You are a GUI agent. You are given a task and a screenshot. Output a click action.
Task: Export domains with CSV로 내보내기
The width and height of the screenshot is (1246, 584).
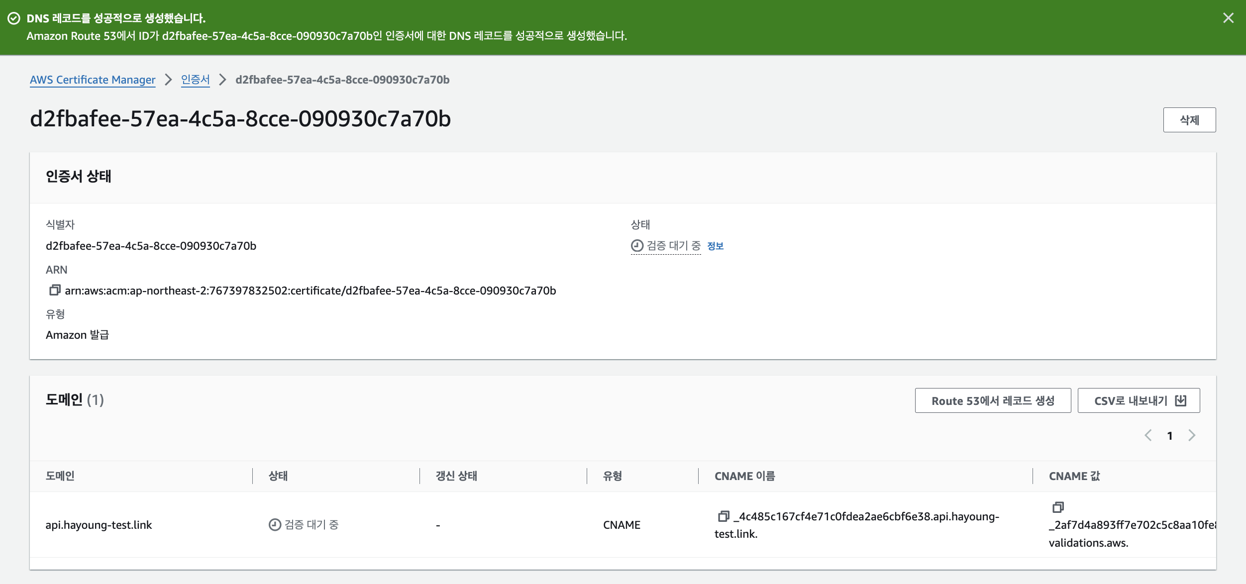point(1139,401)
